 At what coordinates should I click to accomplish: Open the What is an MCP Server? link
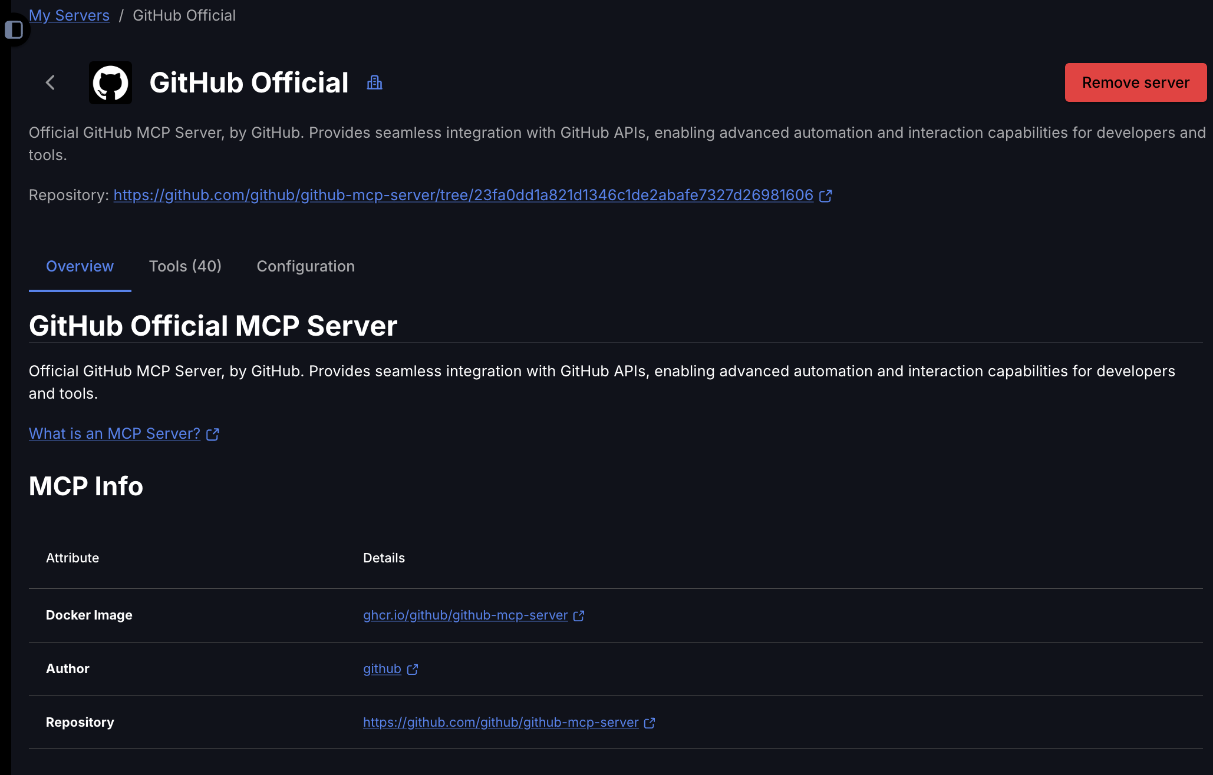[114, 433]
